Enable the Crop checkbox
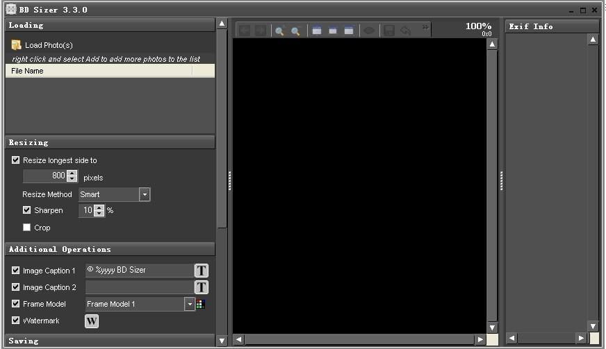This screenshot has height=349, width=606. [27, 228]
